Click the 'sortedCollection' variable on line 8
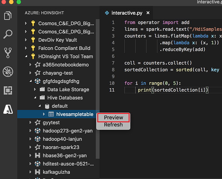Image resolution: width=222 pixels, height=179 pixels. [146, 70]
